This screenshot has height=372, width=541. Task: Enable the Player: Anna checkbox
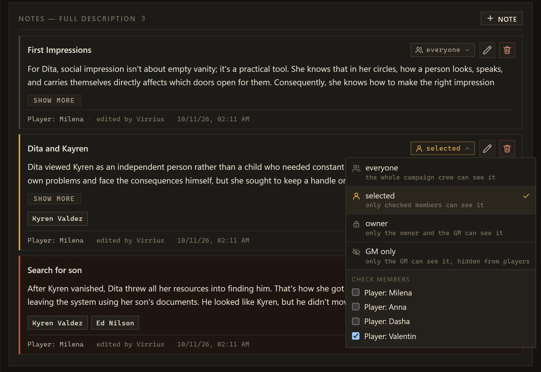(356, 307)
